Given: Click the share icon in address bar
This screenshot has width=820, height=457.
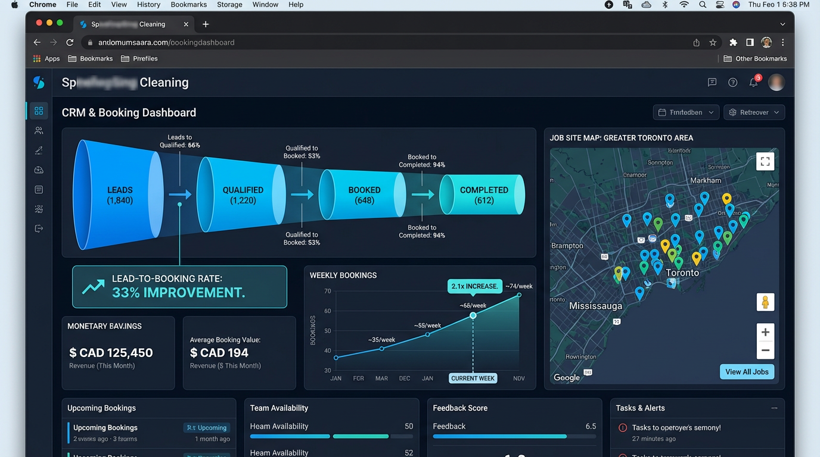Looking at the screenshot, I should click(x=696, y=42).
